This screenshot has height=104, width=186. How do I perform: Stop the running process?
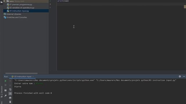point(6,85)
